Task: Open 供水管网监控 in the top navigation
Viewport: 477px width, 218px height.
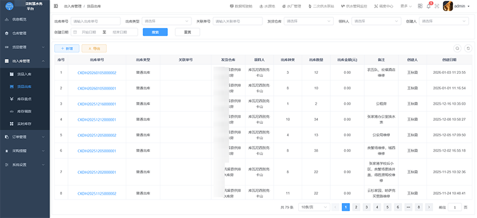Action: pyautogui.click(x=354, y=6)
